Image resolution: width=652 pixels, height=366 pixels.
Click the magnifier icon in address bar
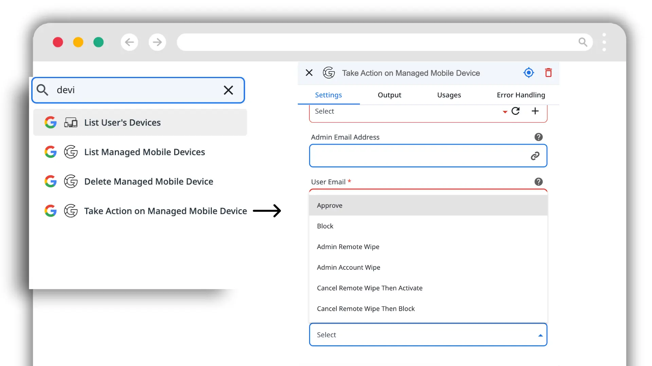(583, 42)
